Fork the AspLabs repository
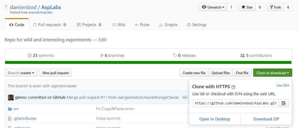This screenshot has width=299, height=128. [x=275, y=7]
